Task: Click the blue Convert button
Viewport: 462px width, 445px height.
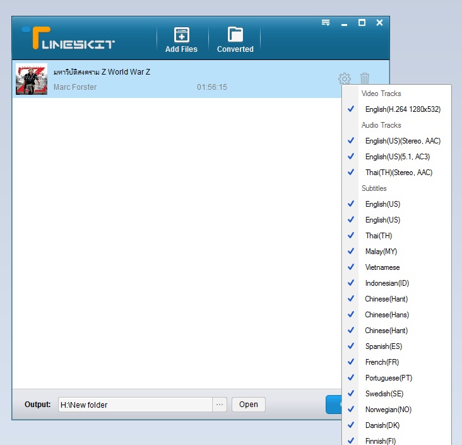Action: [x=334, y=405]
